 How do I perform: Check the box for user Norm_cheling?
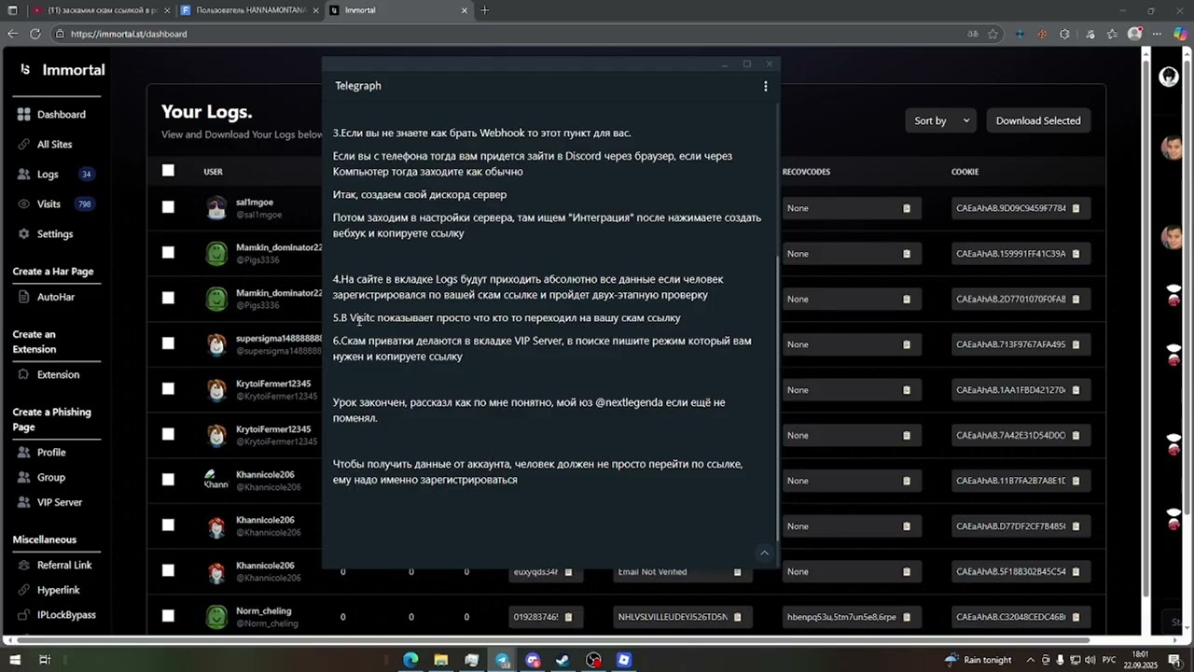coord(168,616)
